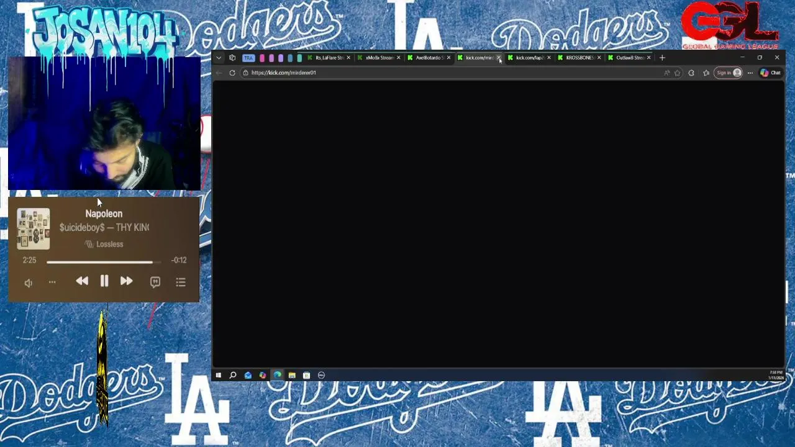Open the Dell app from taskbar
Image resolution: width=795 pixels, height=447 pixels.
pyautogui.click(x=321, y=375)
